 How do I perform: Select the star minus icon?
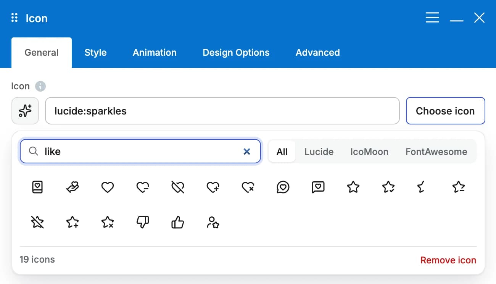459,187
